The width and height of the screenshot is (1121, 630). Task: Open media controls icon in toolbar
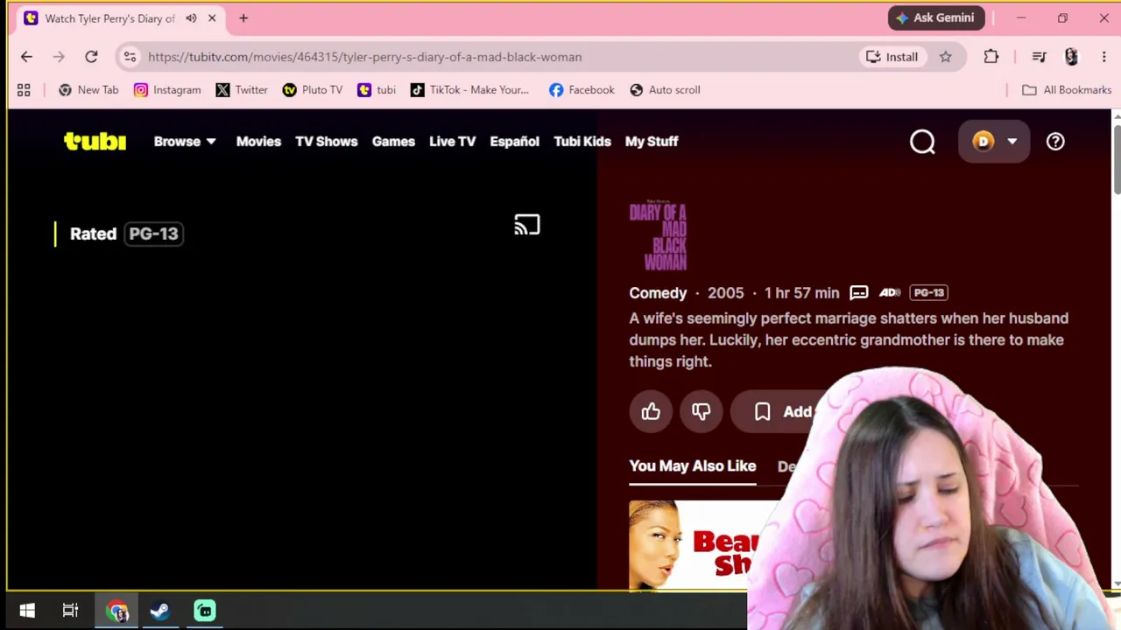click(x=1039, y=57)
